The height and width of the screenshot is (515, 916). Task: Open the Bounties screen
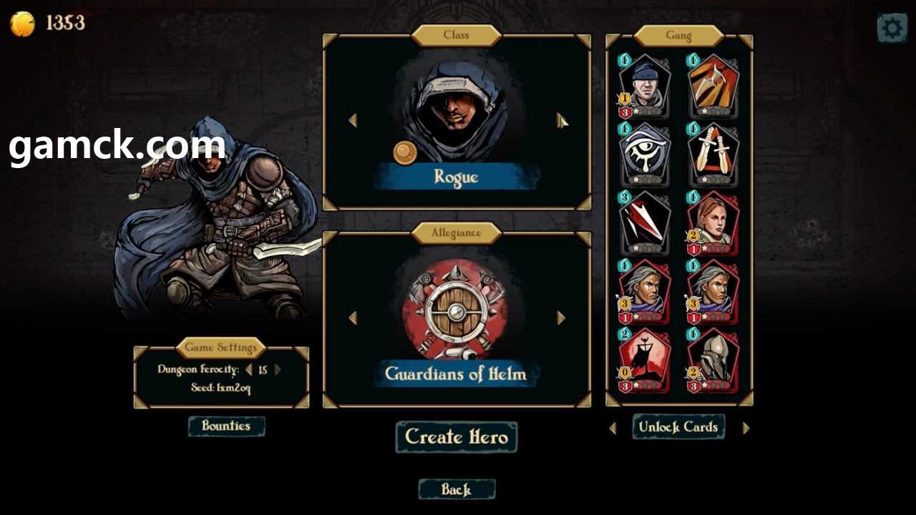pos(226,426)
